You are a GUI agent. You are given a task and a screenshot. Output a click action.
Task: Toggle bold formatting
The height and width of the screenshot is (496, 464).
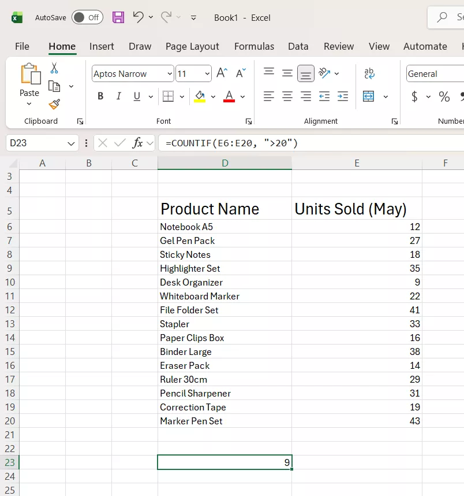pyautogui.click(x=100, y=96)
